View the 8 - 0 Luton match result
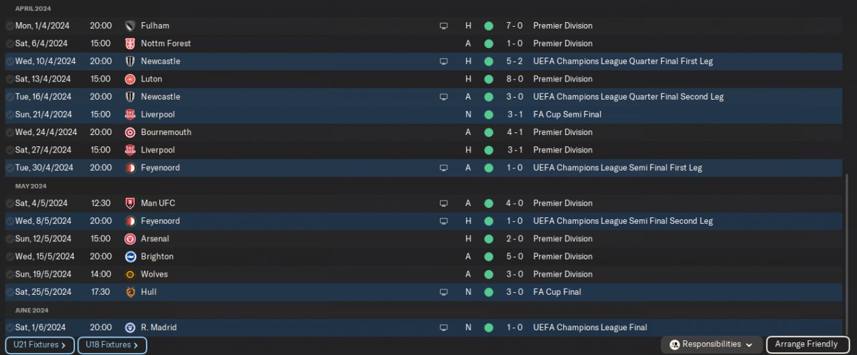 tap(514, 79)
